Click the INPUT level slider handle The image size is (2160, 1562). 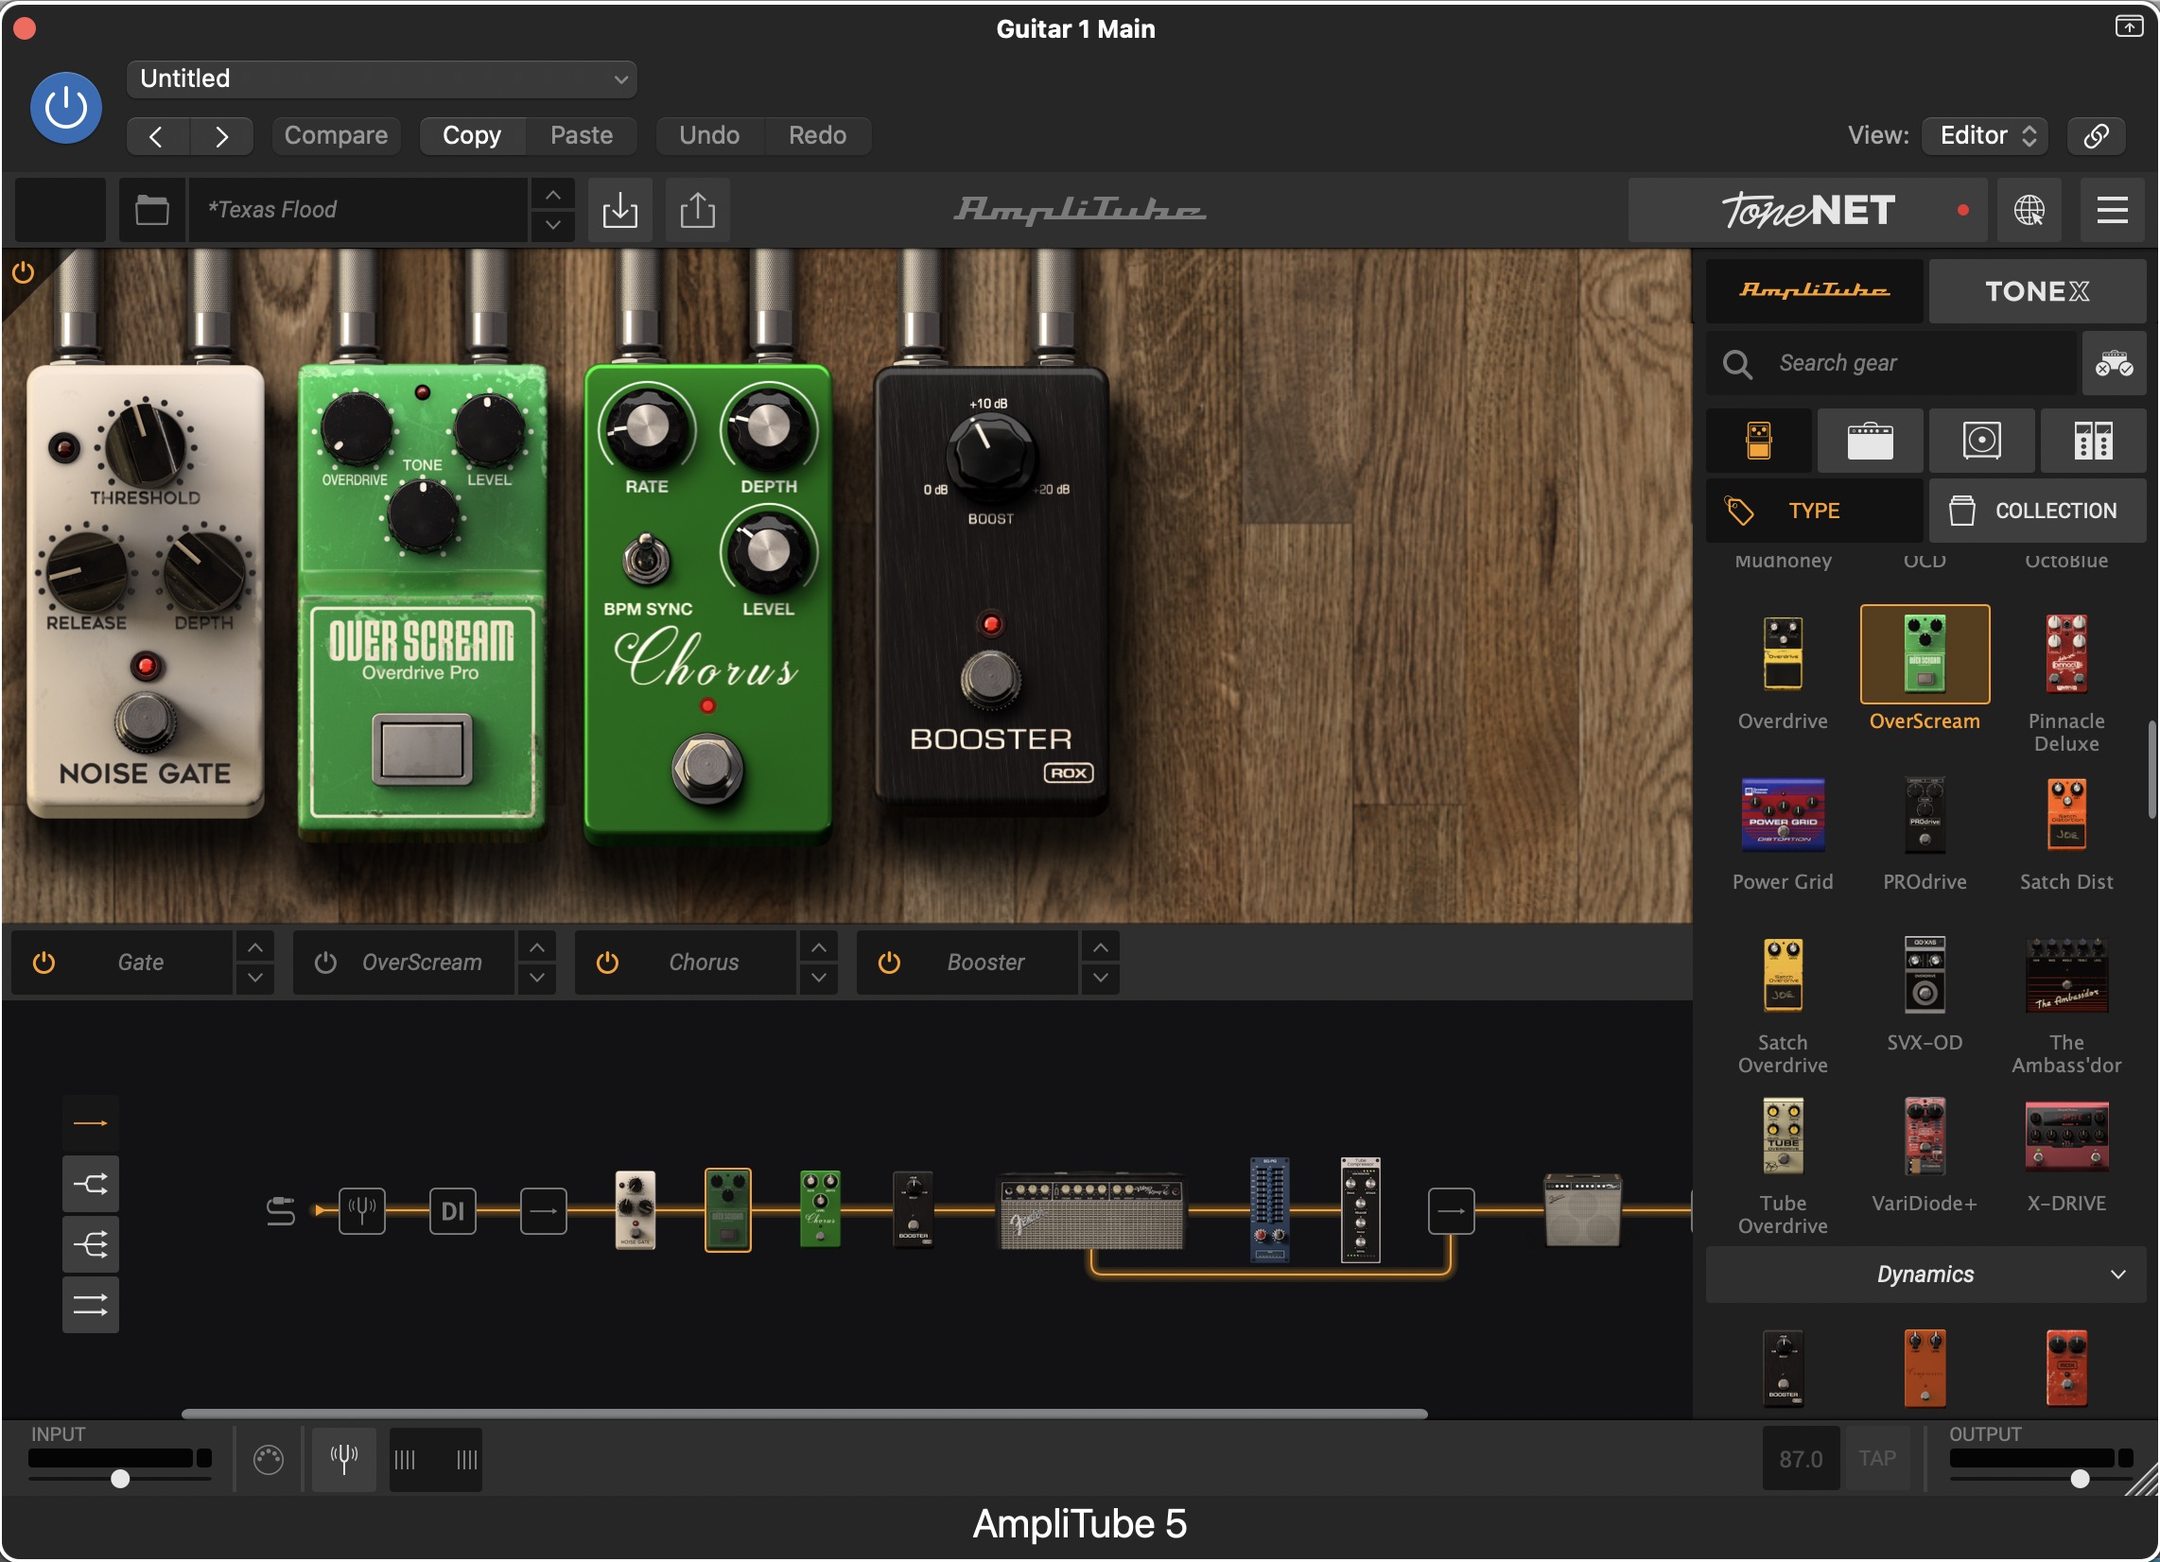click(x=120, y=1479)
